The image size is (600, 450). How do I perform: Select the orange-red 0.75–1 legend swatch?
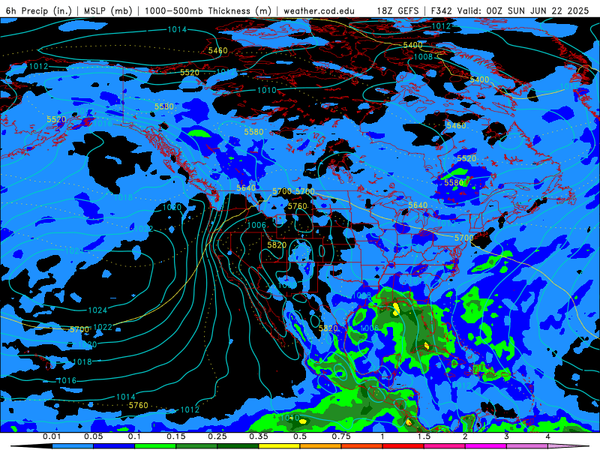coord(362,446)
